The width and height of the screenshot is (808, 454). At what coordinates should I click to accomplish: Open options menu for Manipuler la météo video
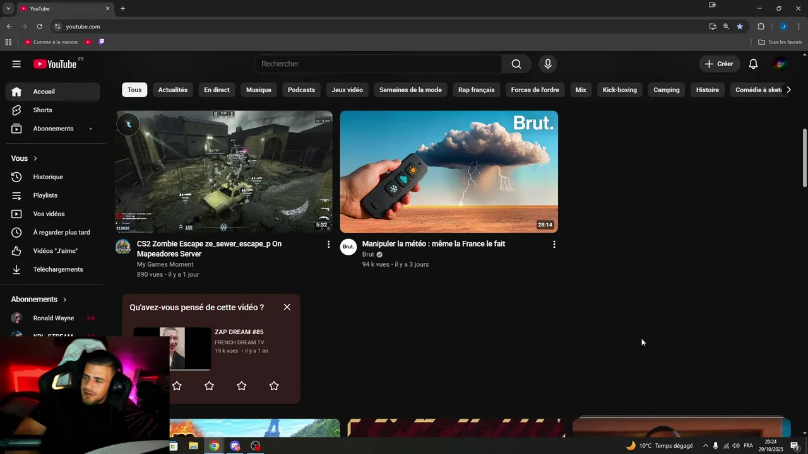[x=554, y=244]
